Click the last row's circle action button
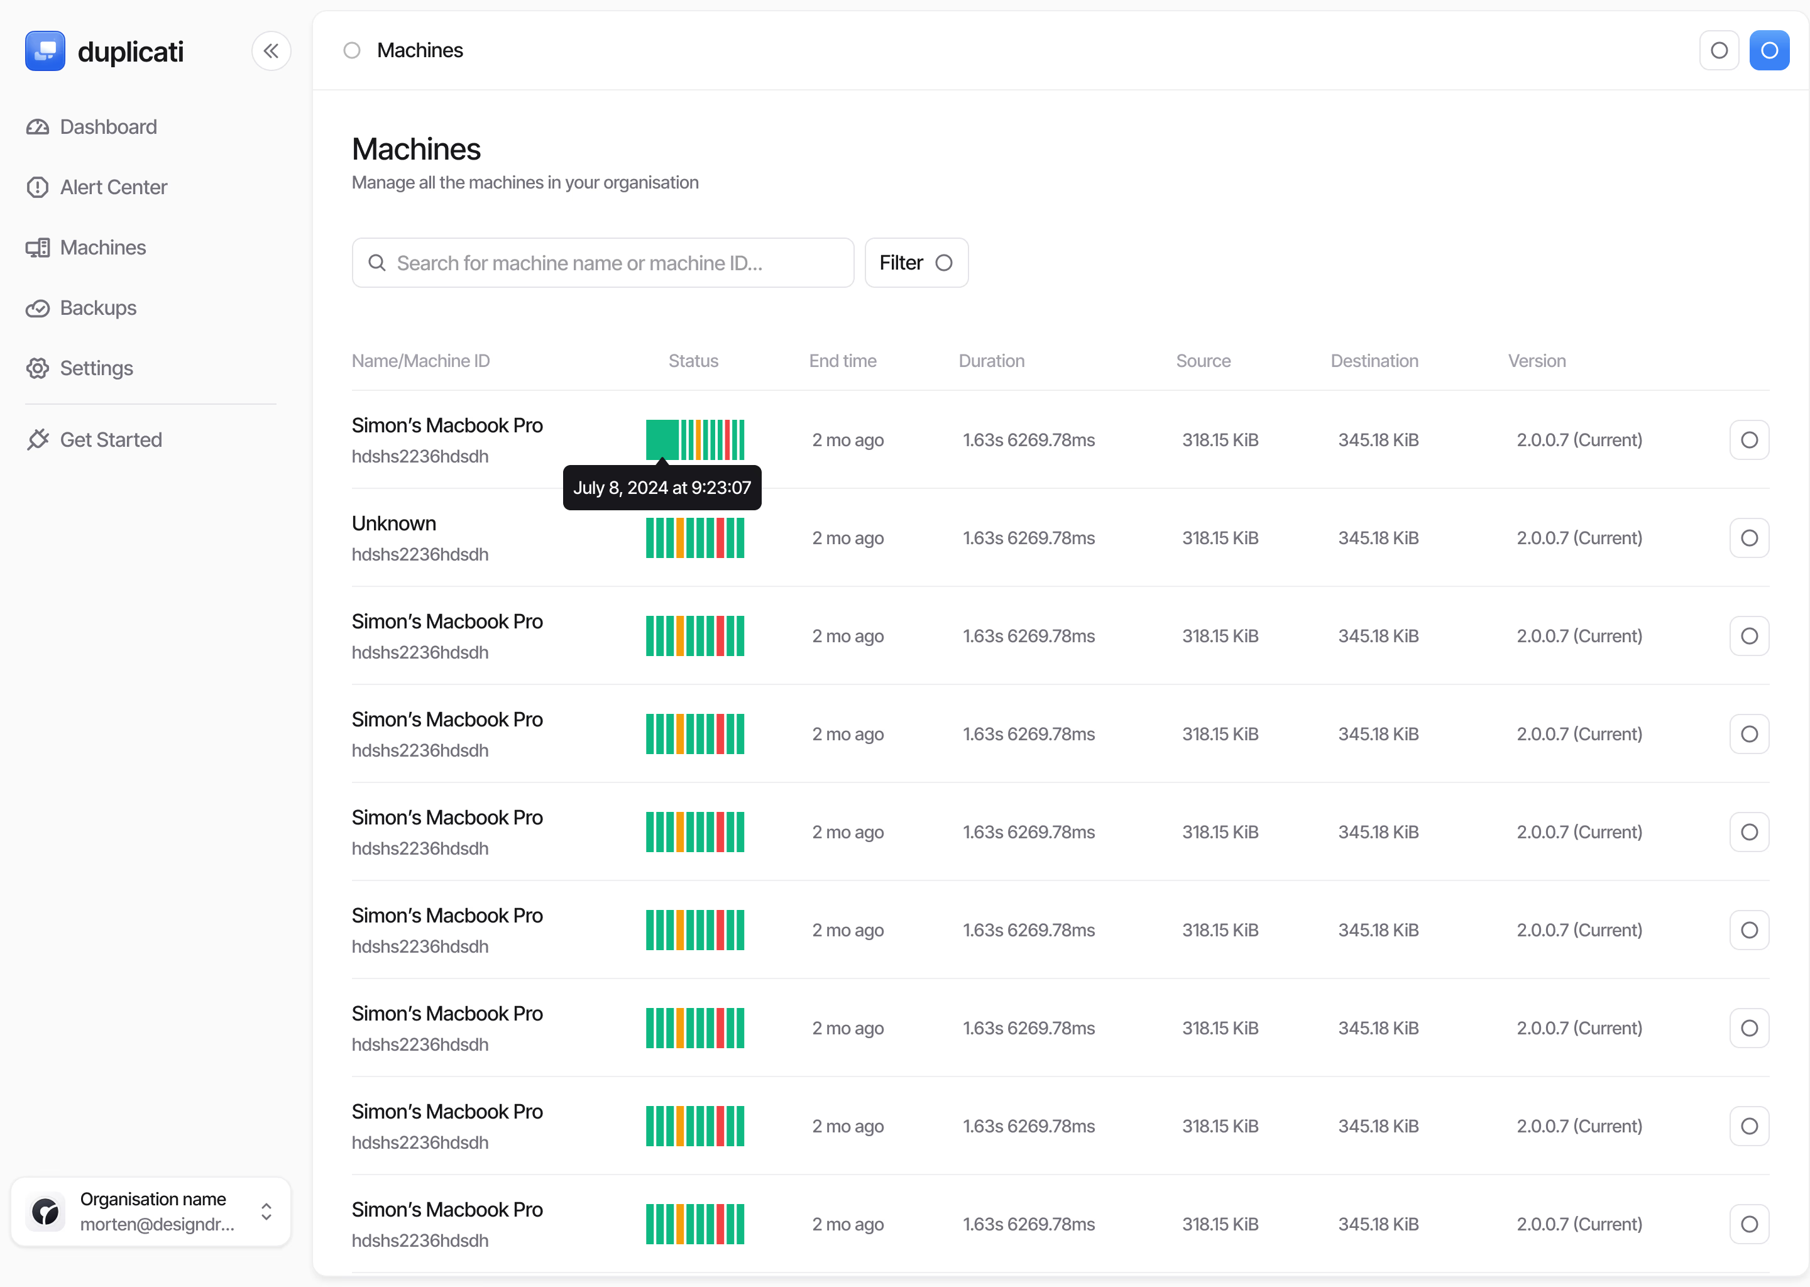 click(1749, 1224)
